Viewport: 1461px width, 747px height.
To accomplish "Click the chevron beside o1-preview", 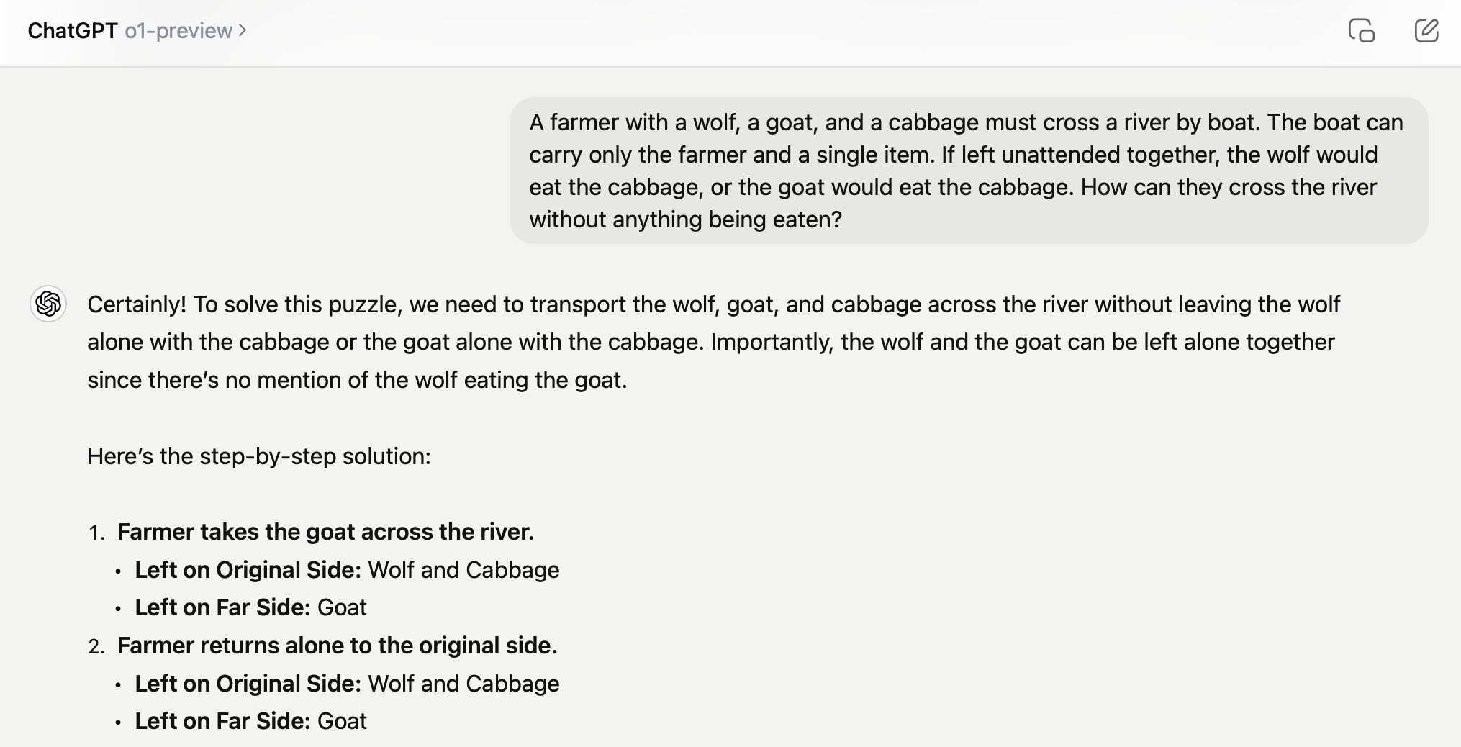I will 243,31.
